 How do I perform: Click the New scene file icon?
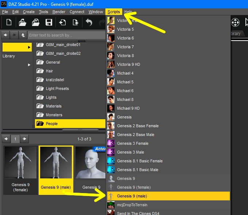coord(9,22)
